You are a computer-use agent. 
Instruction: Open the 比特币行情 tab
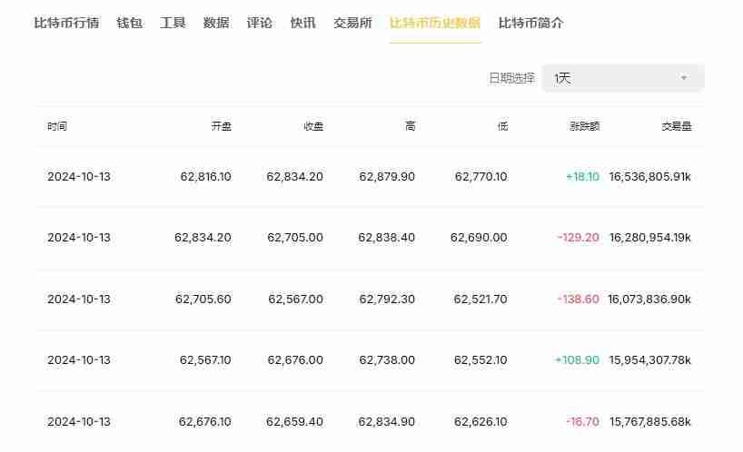tap(66, 23)
